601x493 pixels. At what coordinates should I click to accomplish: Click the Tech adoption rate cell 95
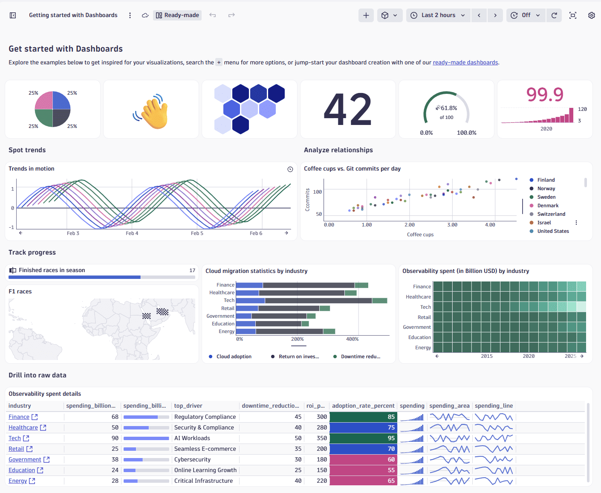point(364,438)
